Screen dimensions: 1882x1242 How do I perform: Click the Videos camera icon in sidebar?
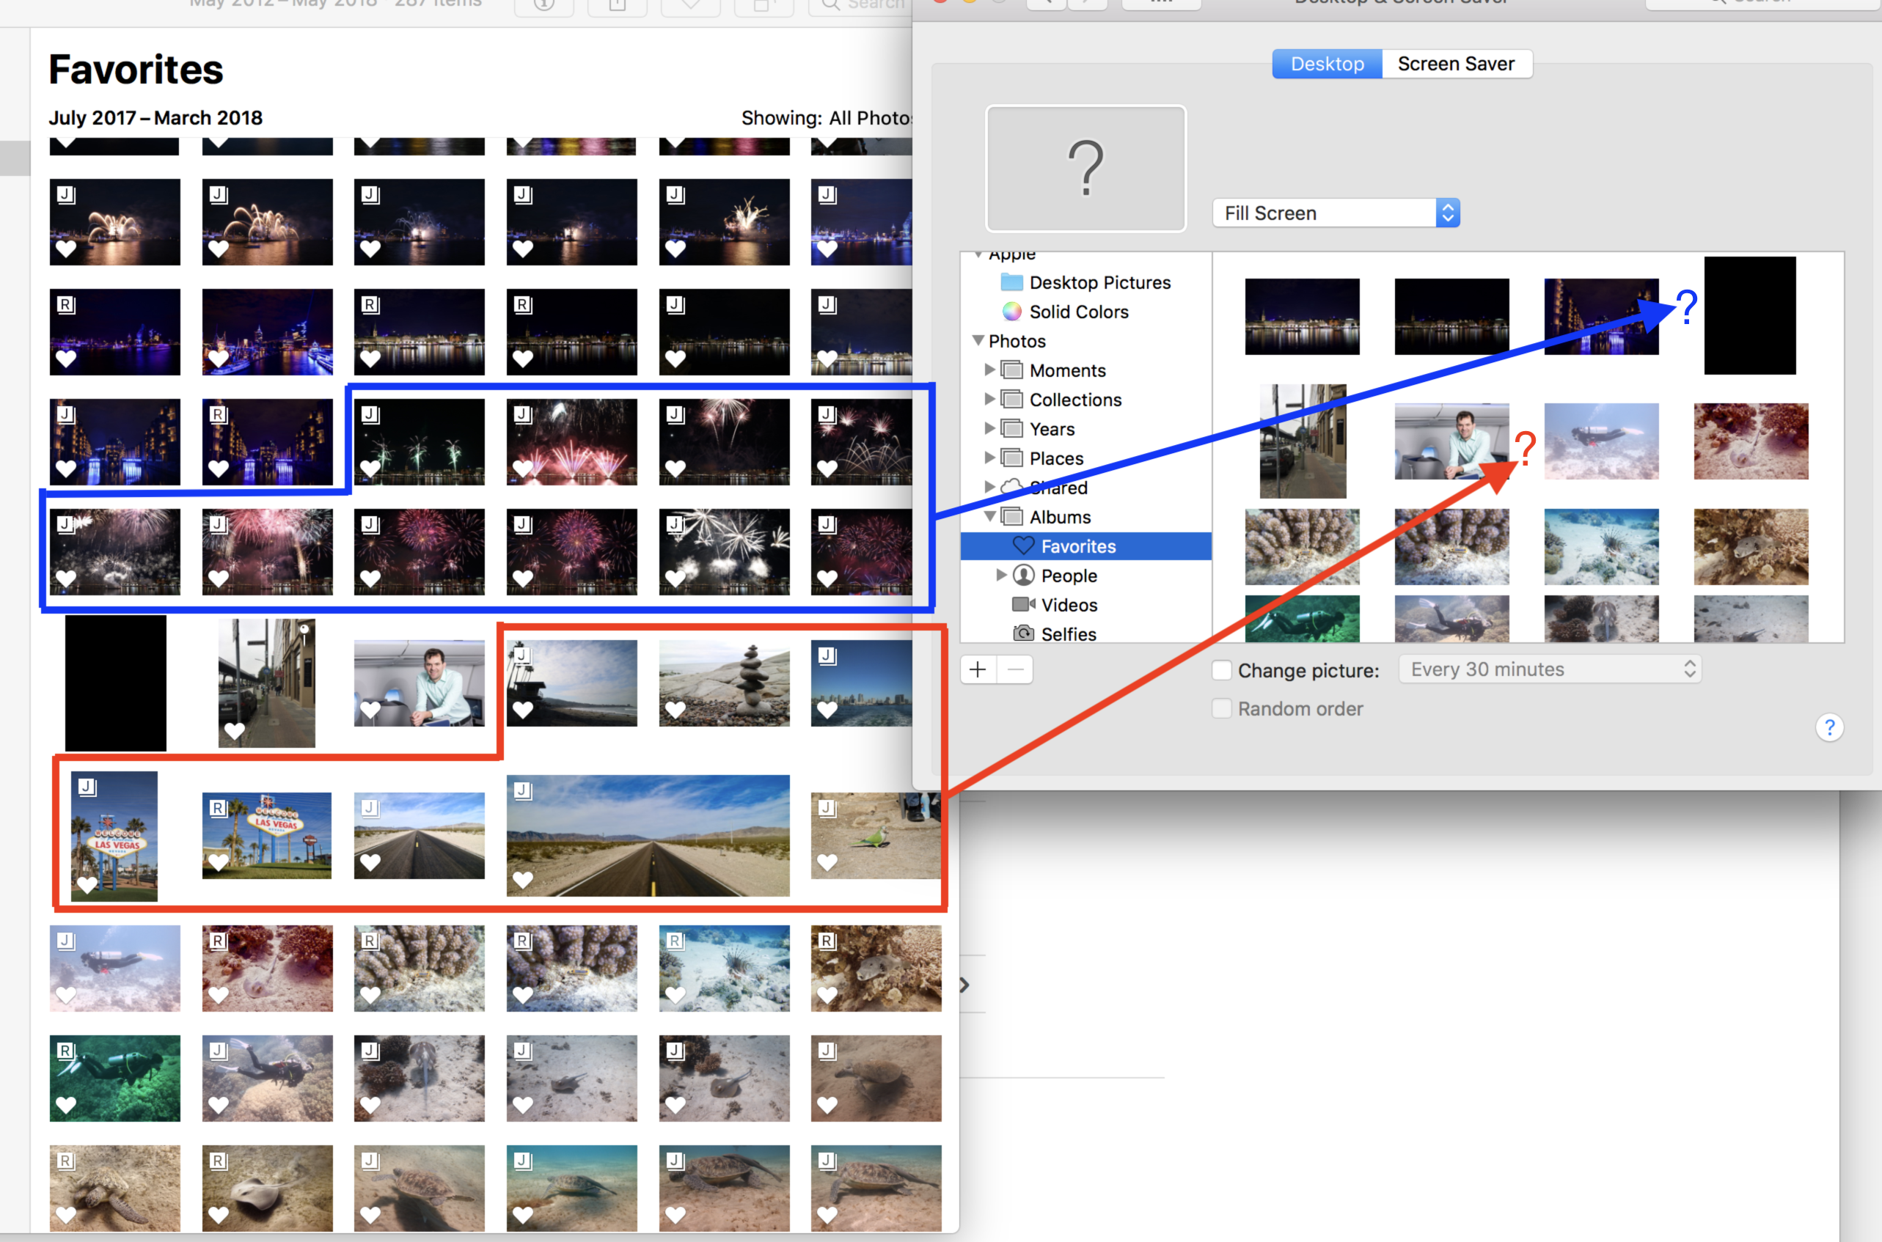1024,605
